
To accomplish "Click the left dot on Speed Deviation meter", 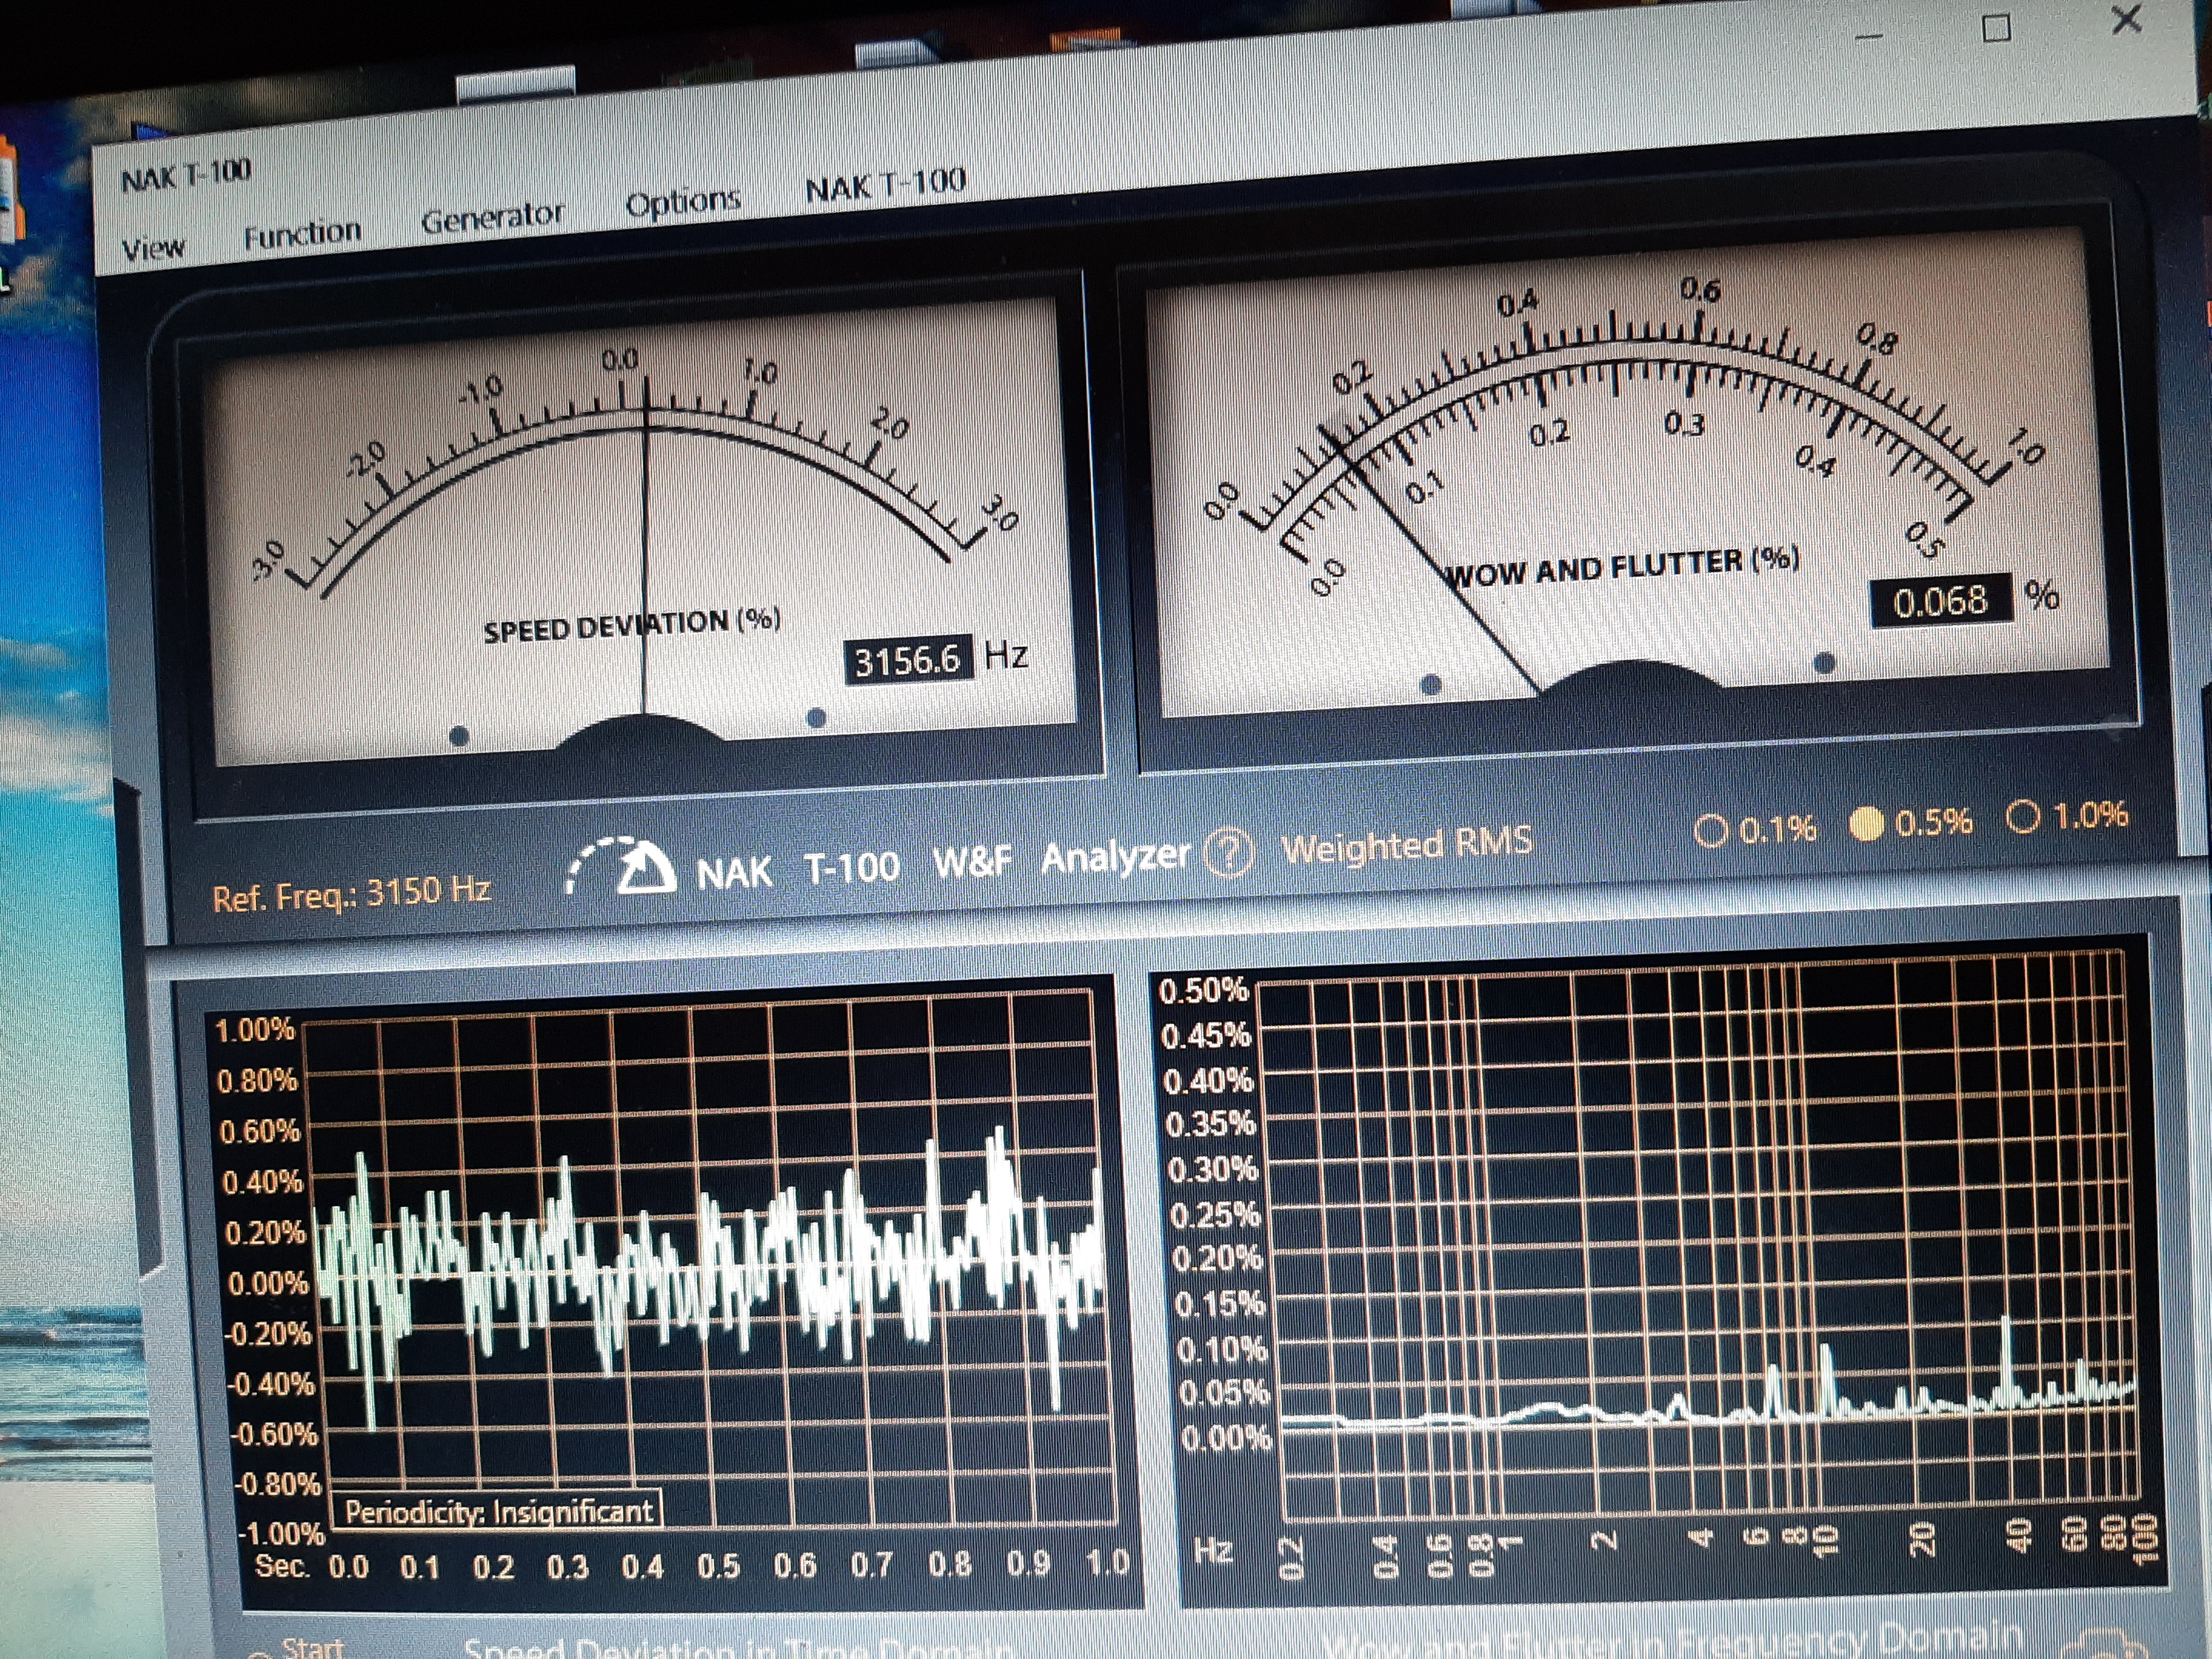I will pos(459,736).
